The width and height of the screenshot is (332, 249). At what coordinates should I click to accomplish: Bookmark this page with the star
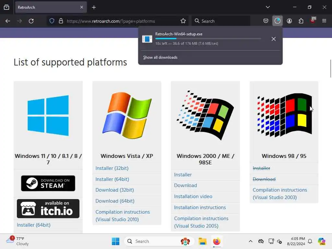point(183,21)
